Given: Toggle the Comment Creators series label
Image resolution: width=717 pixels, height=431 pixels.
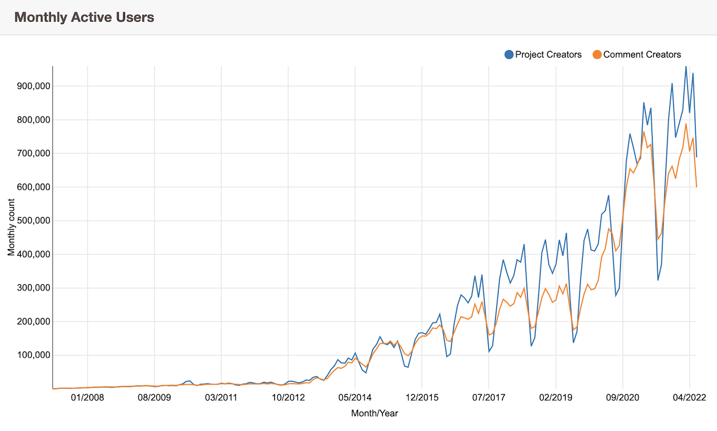Looking at the screenshot, I should tap(642, 54).
